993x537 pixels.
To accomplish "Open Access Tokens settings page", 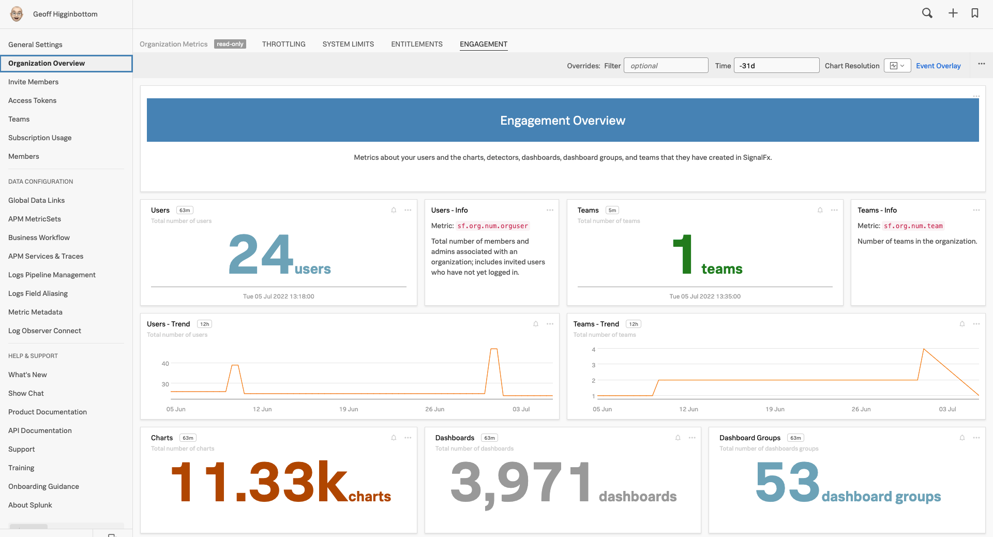I will click(32, 100).
